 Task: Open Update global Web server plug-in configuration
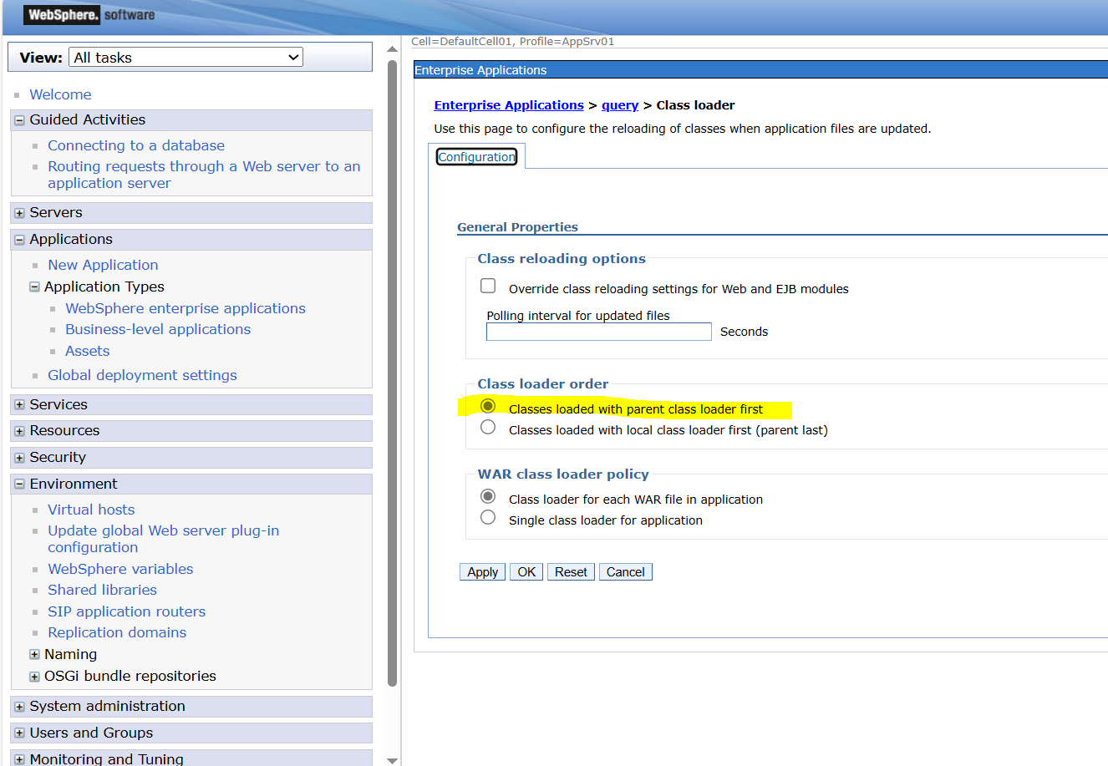164,539
